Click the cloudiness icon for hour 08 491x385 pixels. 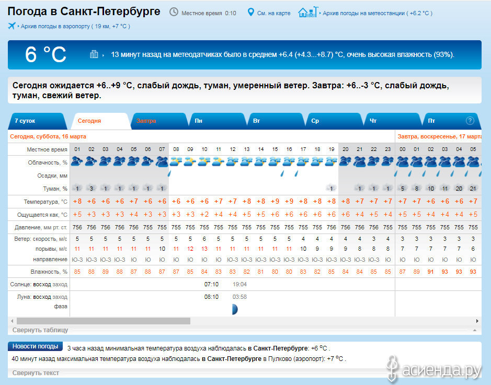point(176,162)
